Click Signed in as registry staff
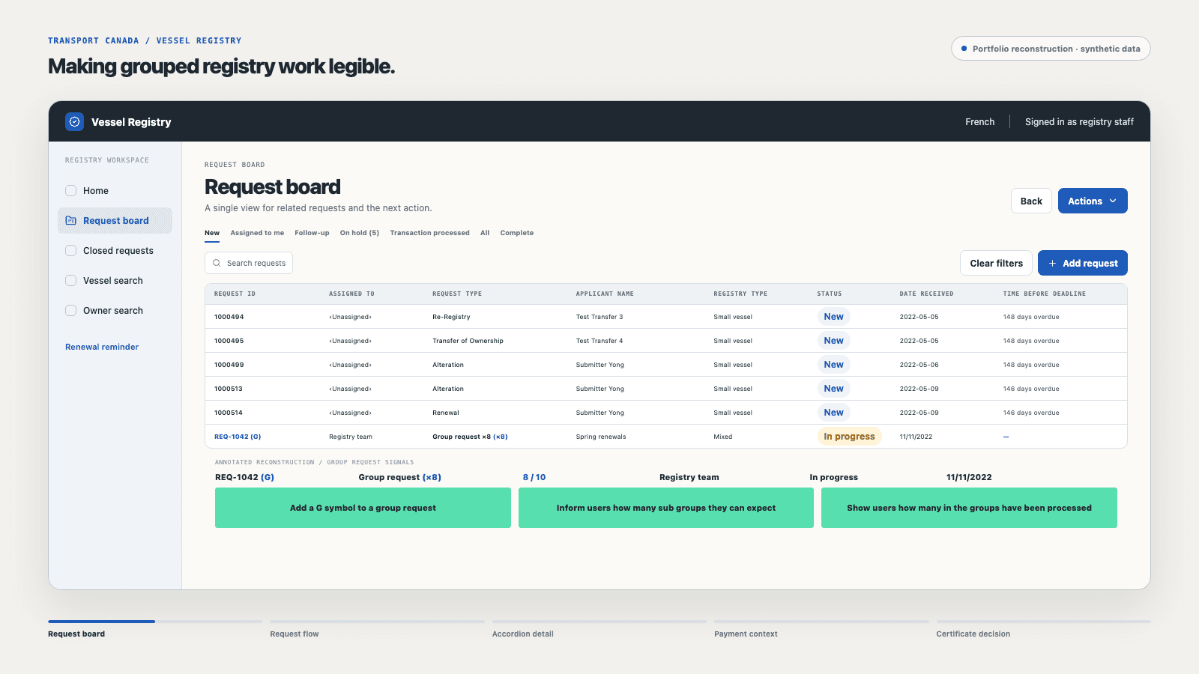This screenshot has width=1199, height=674. (1079, 121)
